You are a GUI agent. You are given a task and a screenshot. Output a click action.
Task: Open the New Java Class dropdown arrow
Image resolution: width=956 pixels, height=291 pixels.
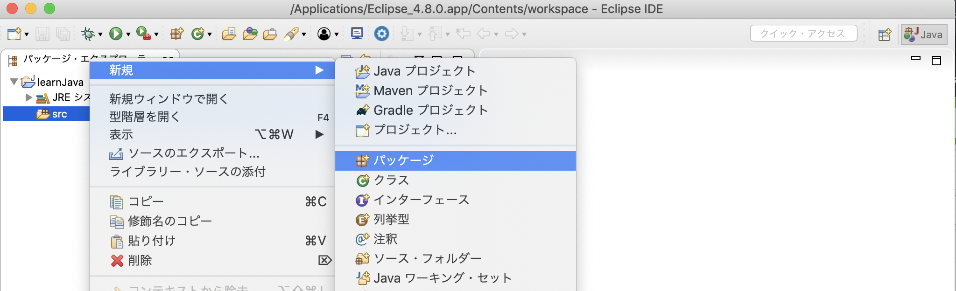tap(210, 34)
